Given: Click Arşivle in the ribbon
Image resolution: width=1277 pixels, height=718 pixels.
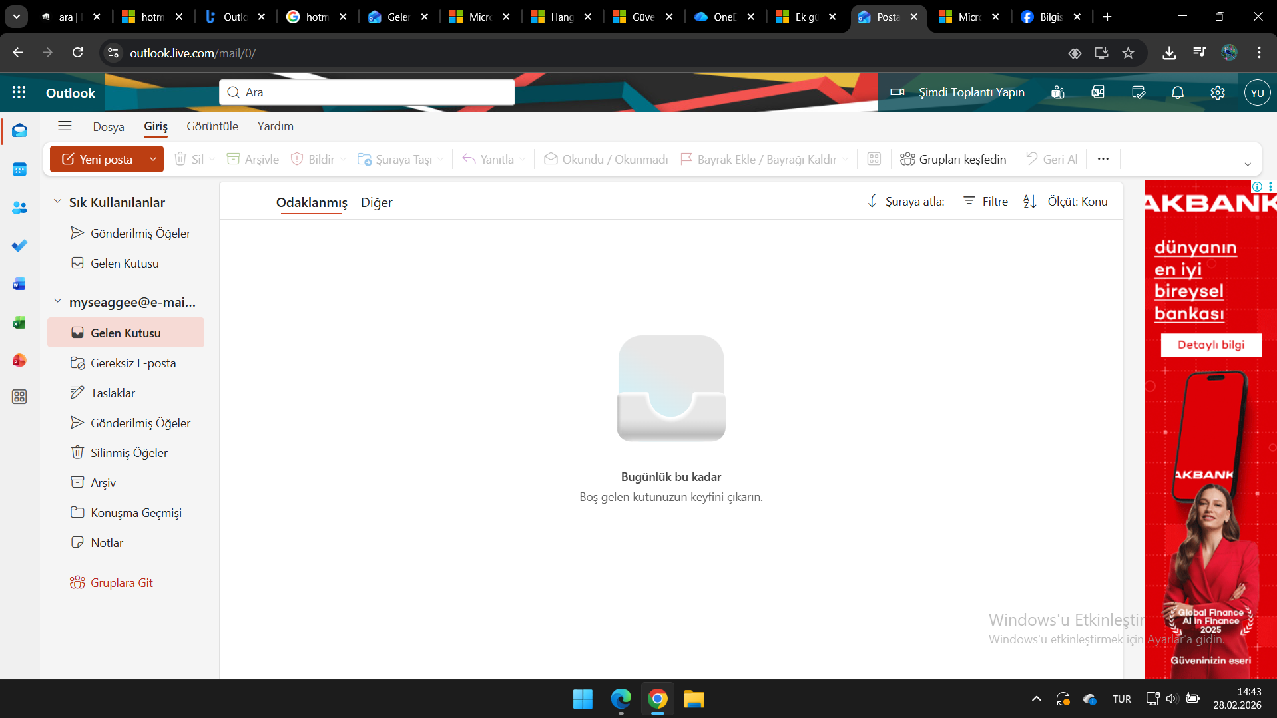Looking at the screenshot, I should (253, 159).
